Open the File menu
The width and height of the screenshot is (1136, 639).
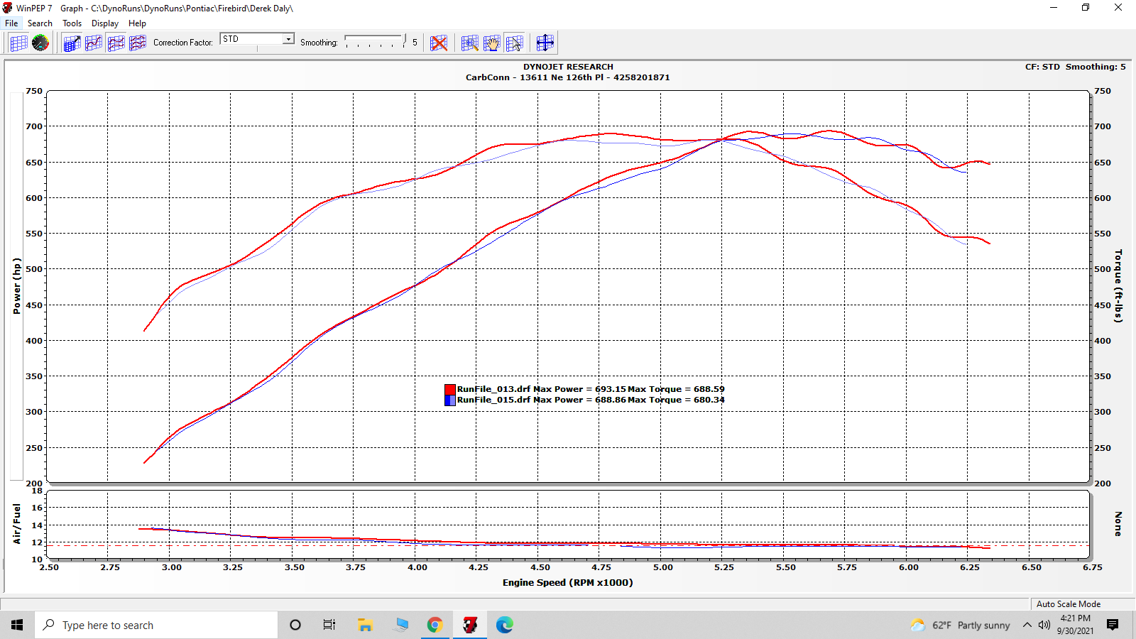[11, 23]
